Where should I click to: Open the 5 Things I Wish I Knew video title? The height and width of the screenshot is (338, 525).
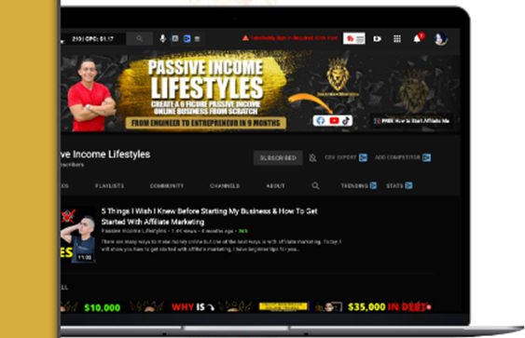[x=209, y=216]
